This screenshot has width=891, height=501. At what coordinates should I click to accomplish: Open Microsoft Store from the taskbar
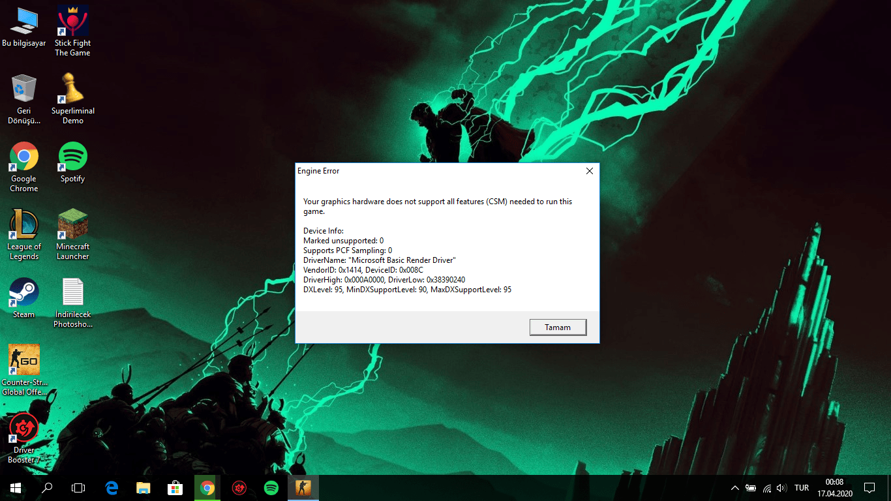click(175, 488)
